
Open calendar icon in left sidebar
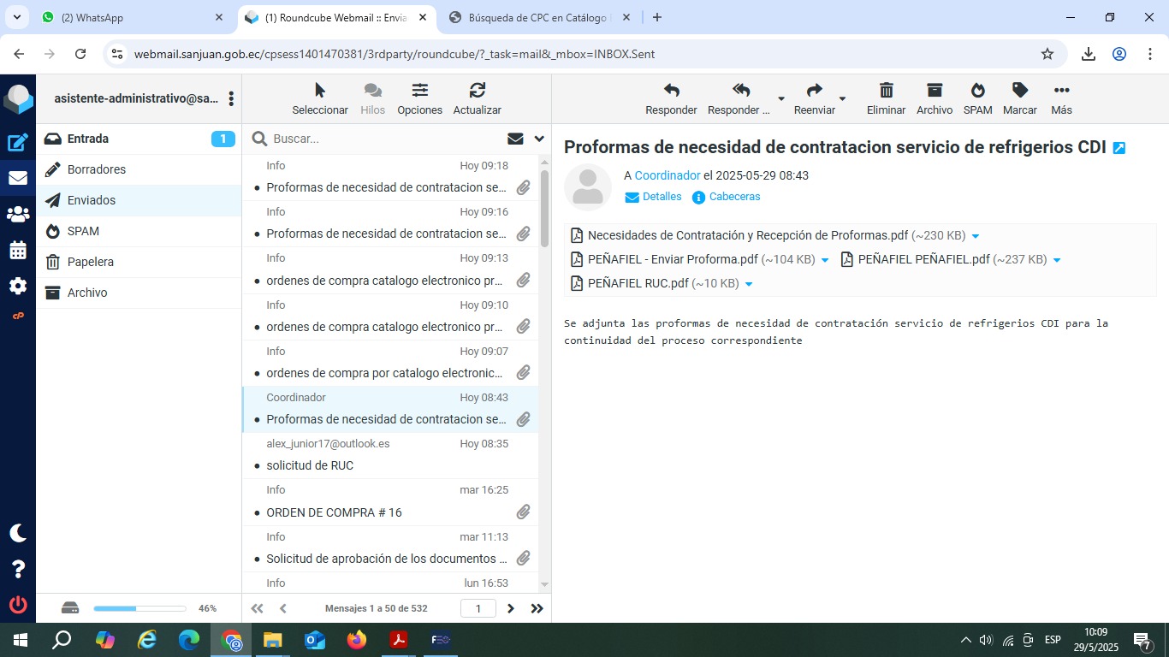tap(18, 251)
